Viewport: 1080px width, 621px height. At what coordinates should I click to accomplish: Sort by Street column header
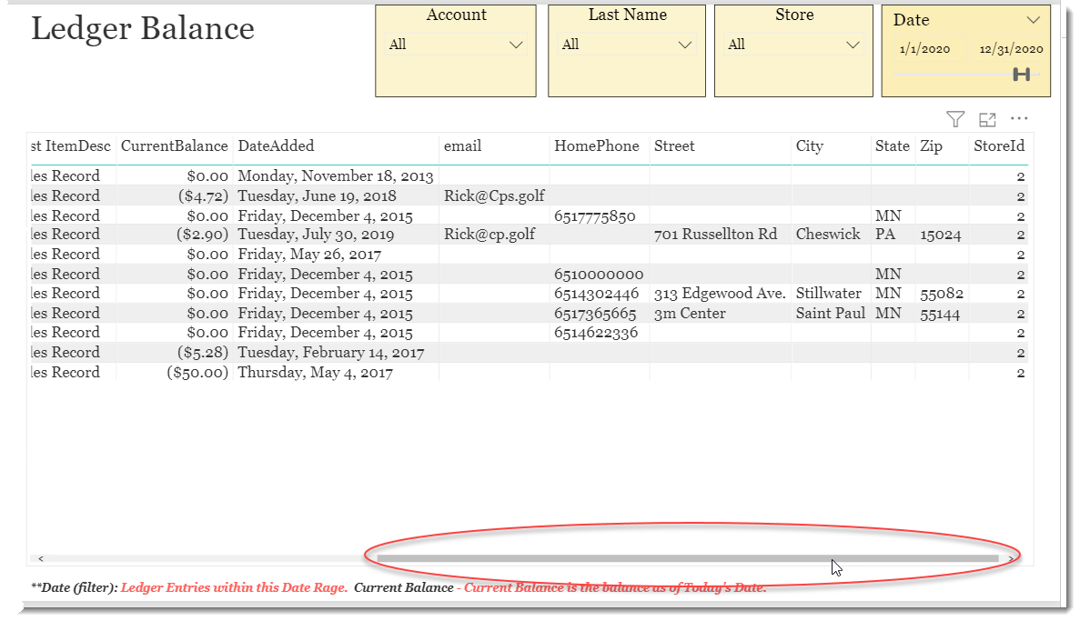click(x=674, y=146)
